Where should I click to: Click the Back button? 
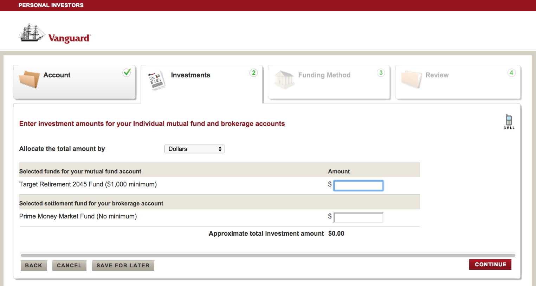point(33,266)
